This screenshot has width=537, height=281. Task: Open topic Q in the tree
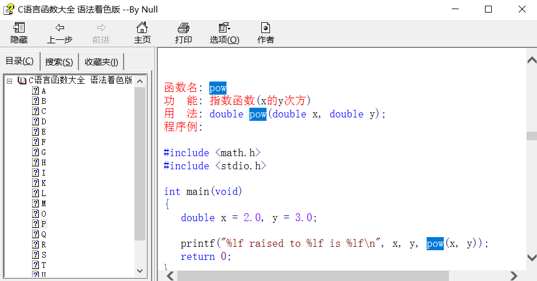pyautogui.click(x=43, y=234)
